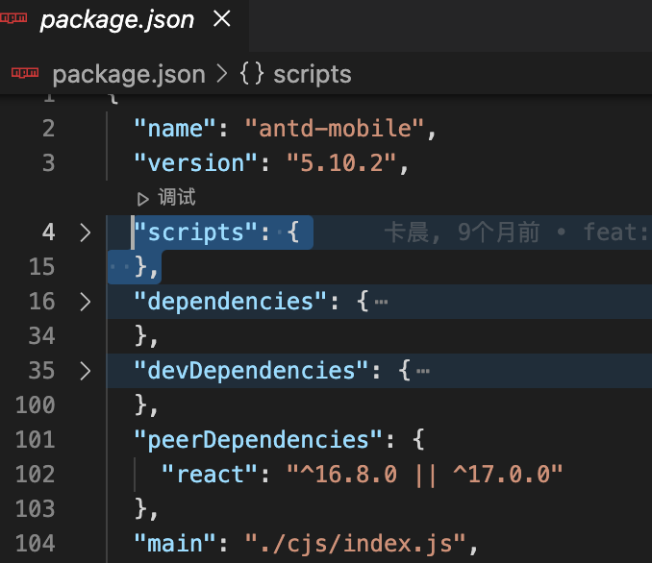This screenshot has width=652, height=563.
Task: Click the debug play triangle icon
Action: point(143,199)
